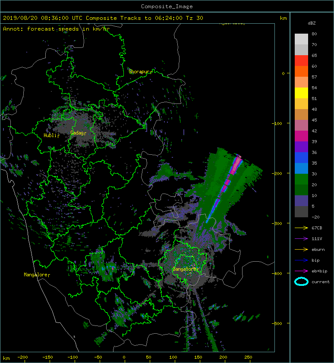This screenshot has width=334, height=363.
Task: Pick the dusty pink swatch between 45 and 42
Action: click(x=301, y=125)
